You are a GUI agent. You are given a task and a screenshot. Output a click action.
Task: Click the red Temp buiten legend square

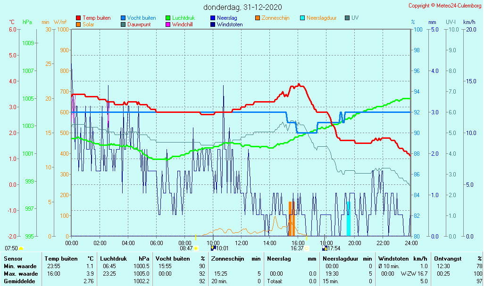tap(78, 18)
